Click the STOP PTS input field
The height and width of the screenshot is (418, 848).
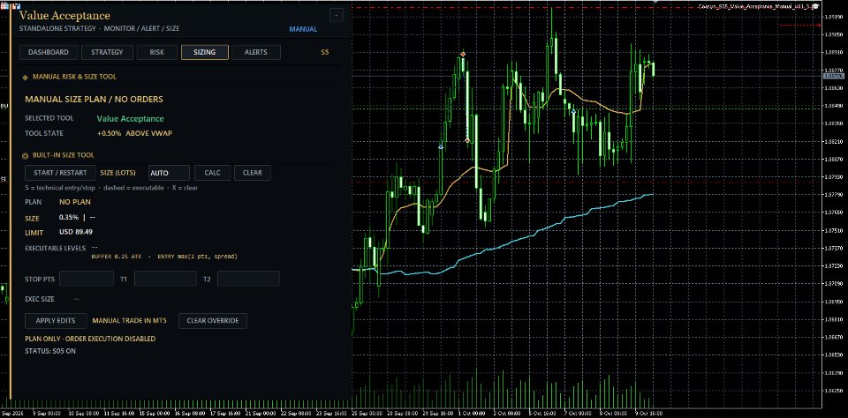[87, 280]
